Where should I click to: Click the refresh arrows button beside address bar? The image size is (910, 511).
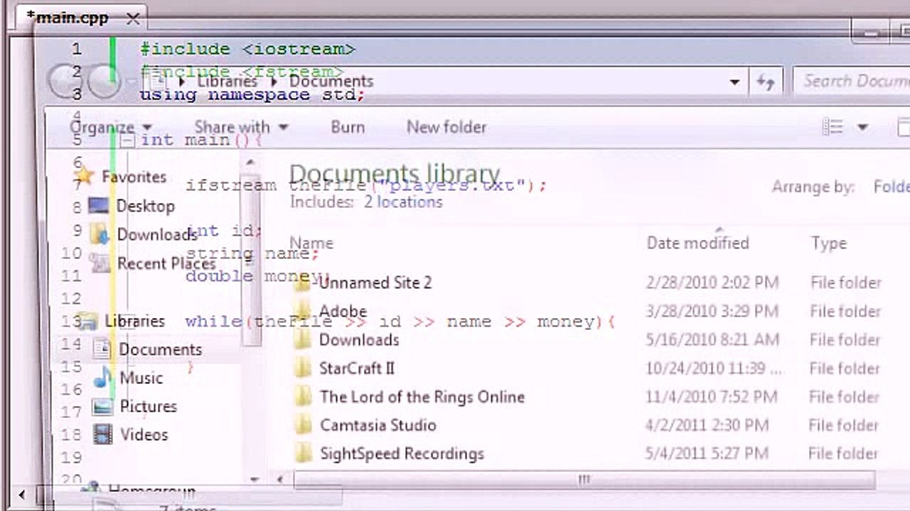point(766,82)
